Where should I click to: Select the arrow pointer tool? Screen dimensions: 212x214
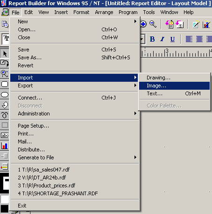click(5, 54)
